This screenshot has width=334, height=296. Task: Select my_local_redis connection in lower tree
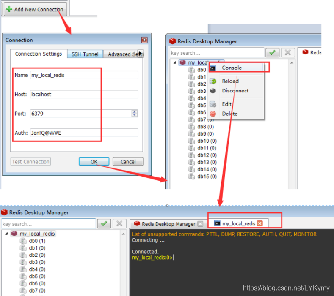[37, 234]
